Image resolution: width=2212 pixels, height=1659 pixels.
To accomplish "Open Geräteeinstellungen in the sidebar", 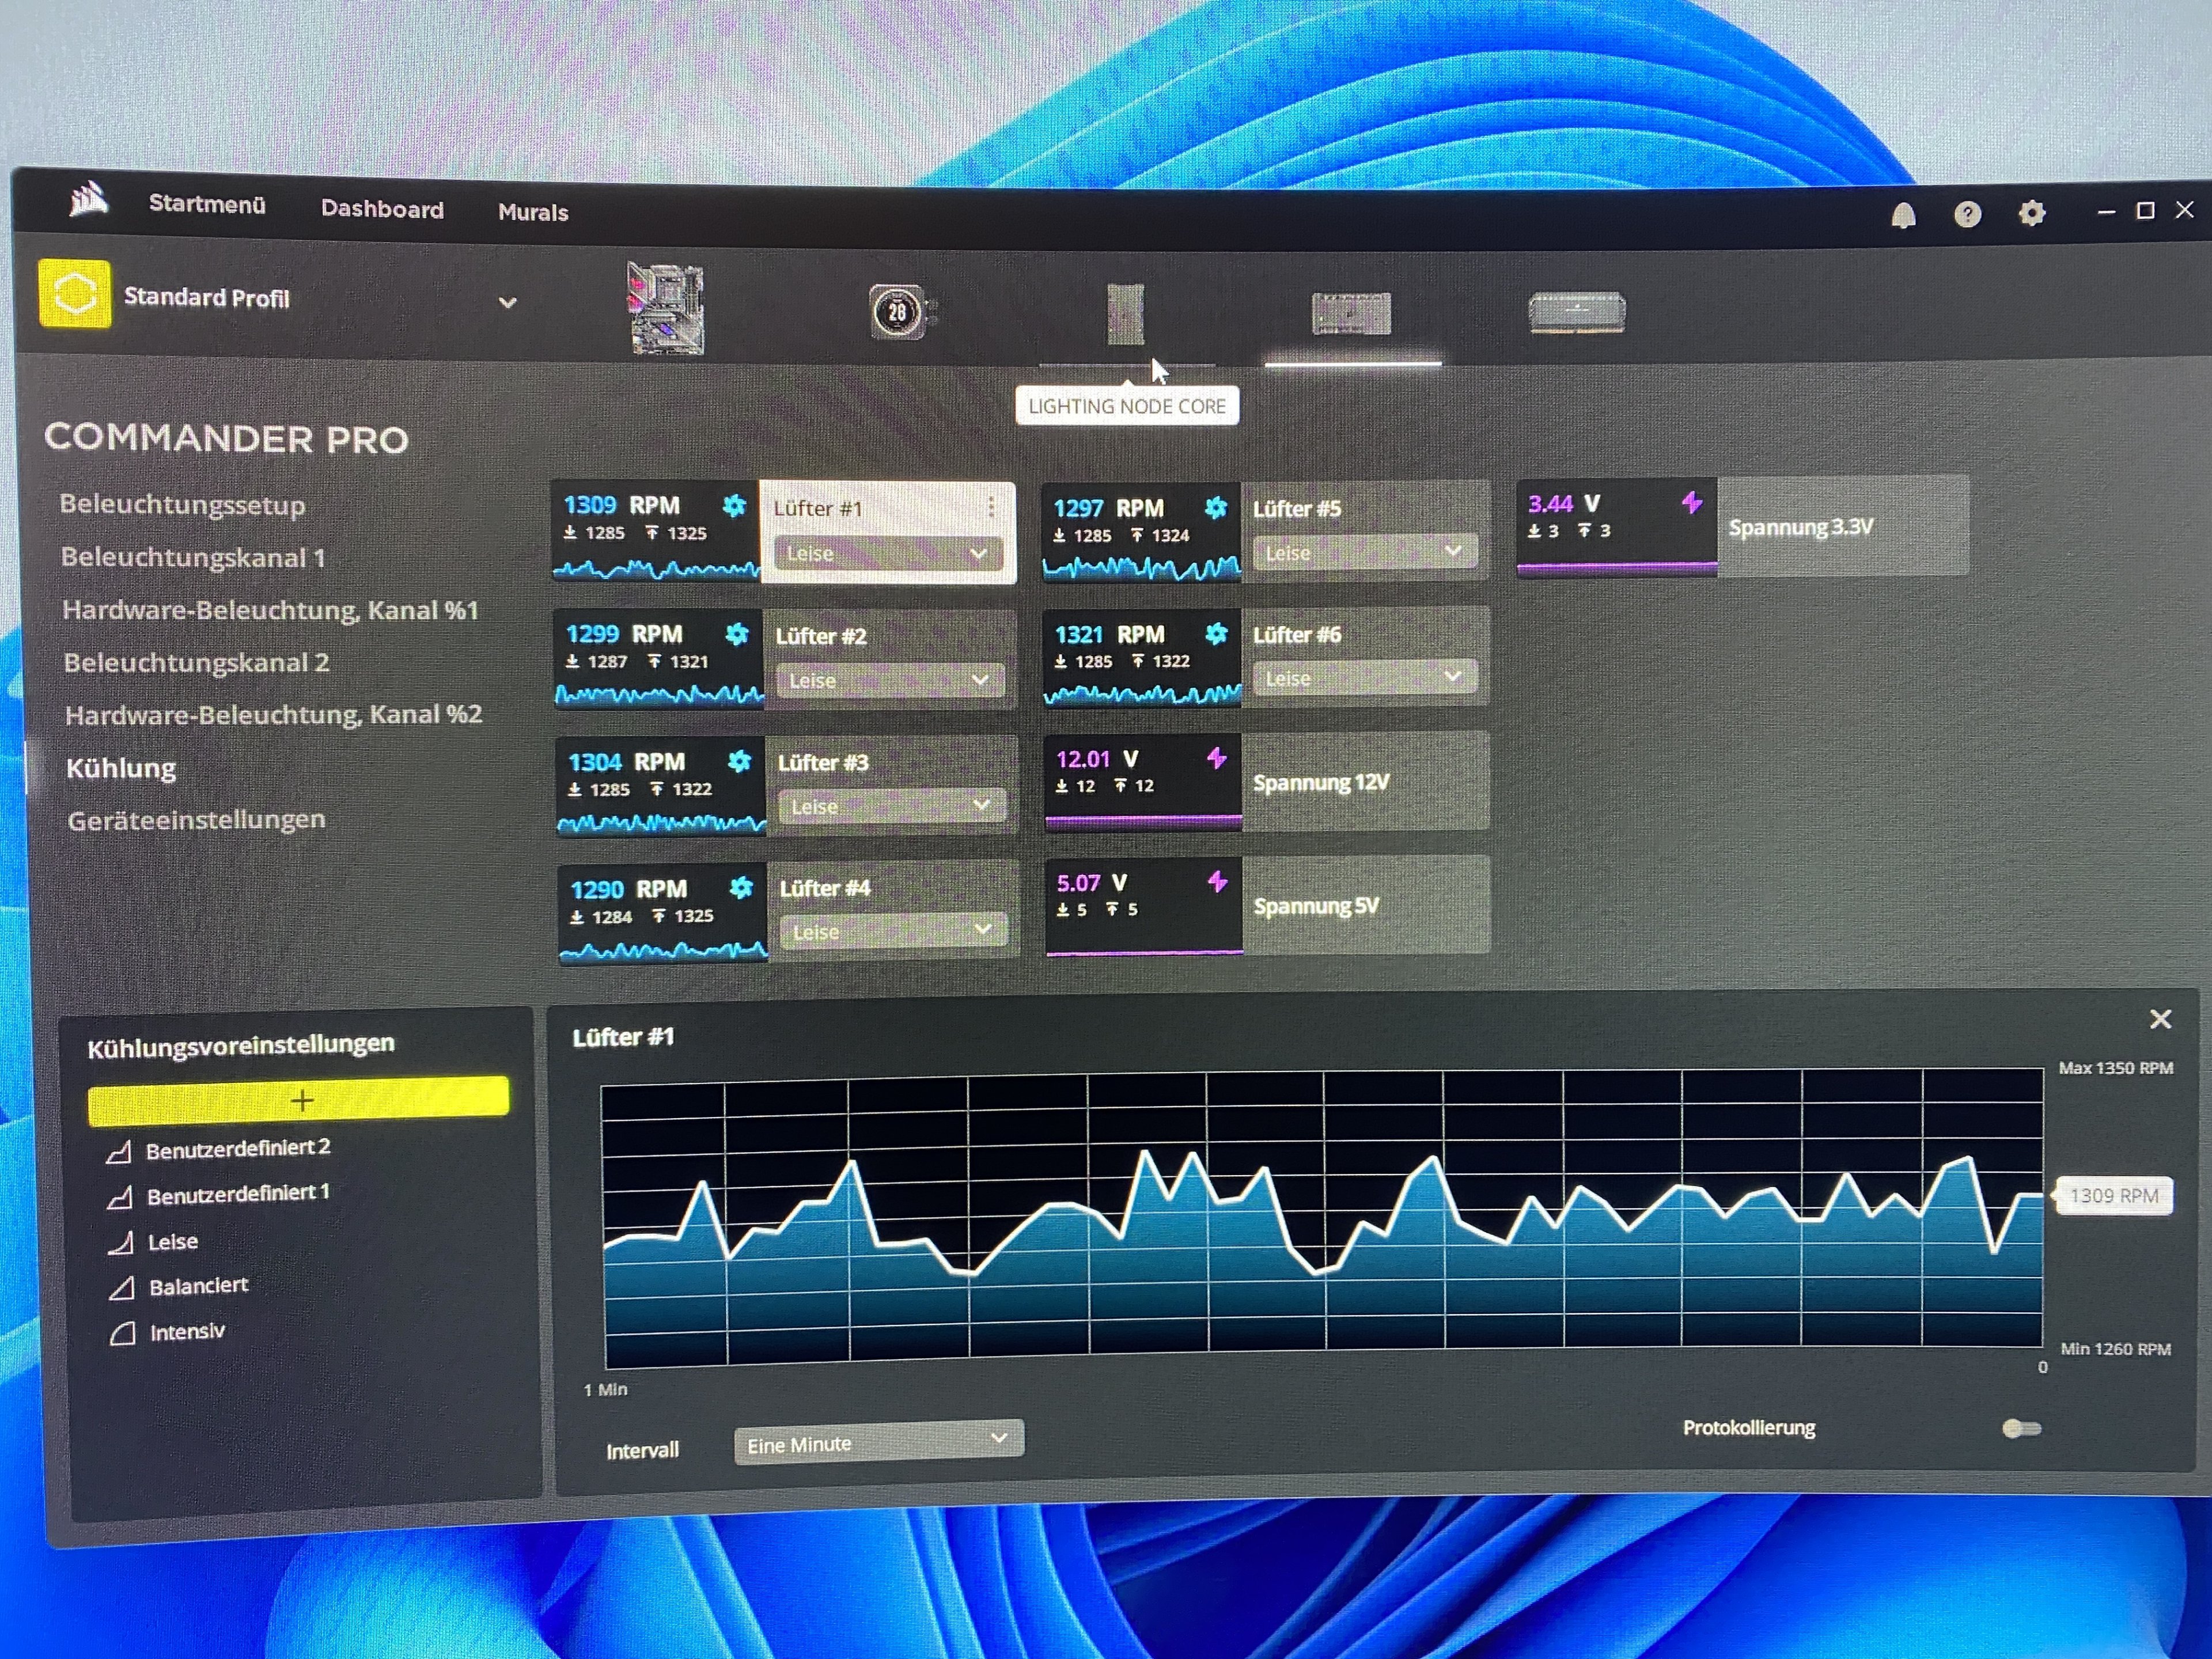I will point(196,820).
